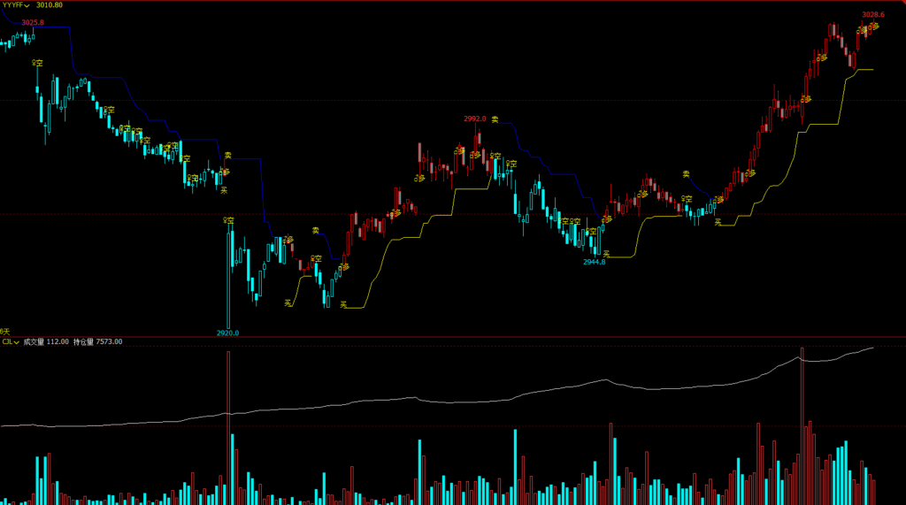Viewport: 906px width, 505px height.
Task: Click the 6天 period label
Action: (5, 331)
